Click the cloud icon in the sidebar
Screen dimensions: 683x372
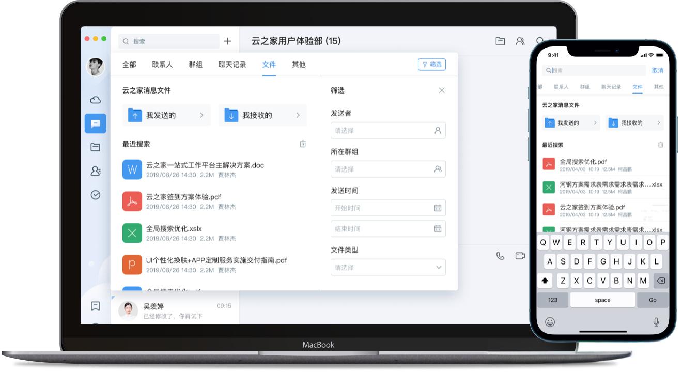coord(96,100)
